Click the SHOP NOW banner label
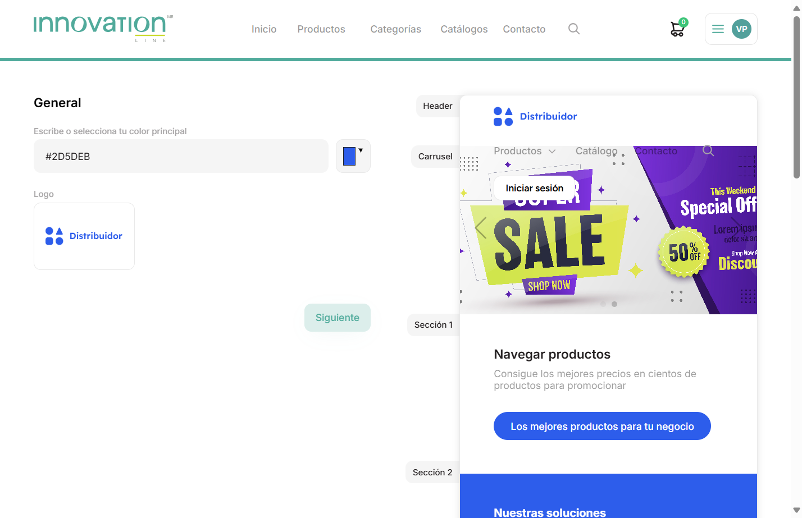 click(x=549, y=286)
